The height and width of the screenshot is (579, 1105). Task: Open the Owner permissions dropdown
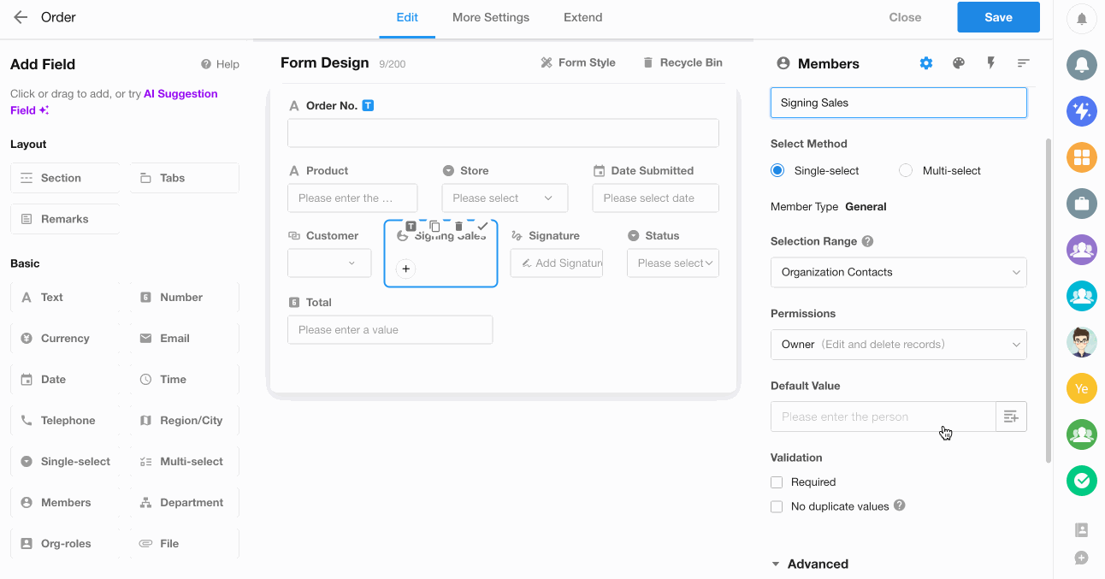click(898, 345)
